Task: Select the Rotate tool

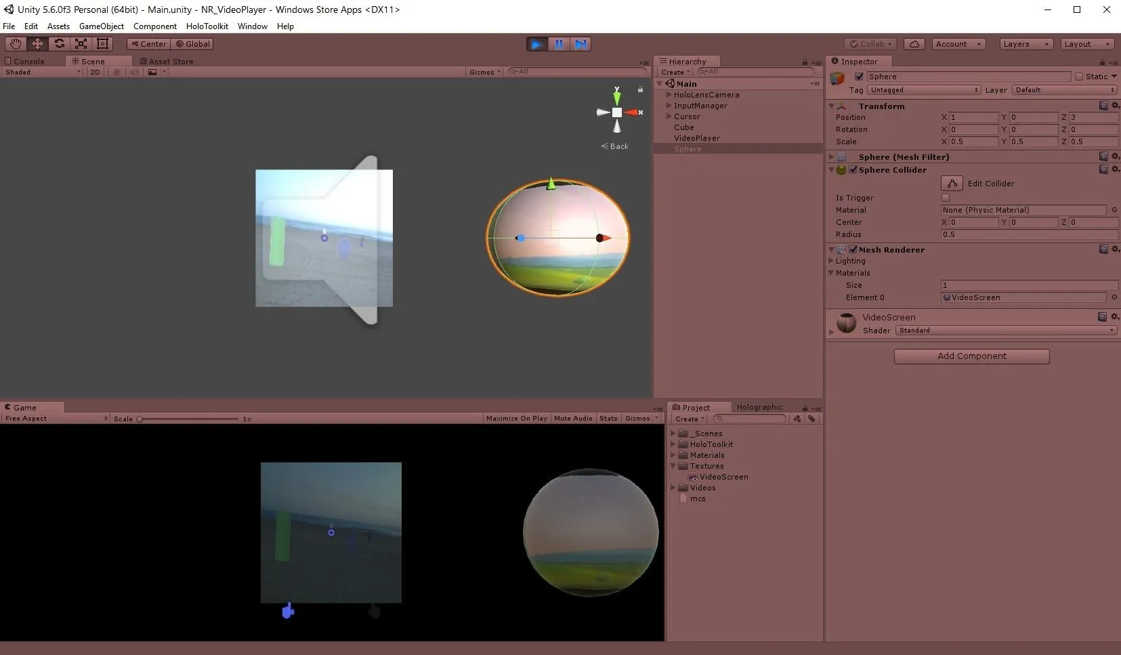Action: [59, 44]
